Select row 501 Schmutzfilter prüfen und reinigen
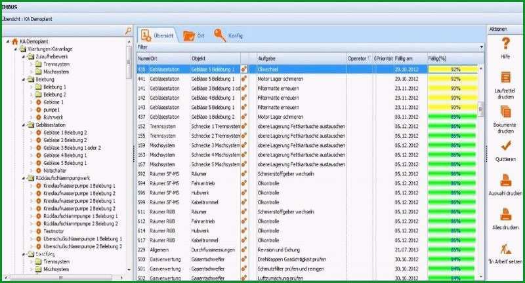Image resolution: width=525 pixels, height=283 pixels. point(307,269)
